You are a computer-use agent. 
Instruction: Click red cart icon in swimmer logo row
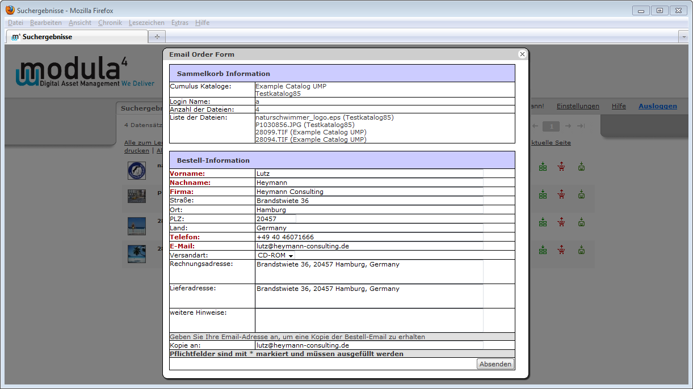point(561,166)
